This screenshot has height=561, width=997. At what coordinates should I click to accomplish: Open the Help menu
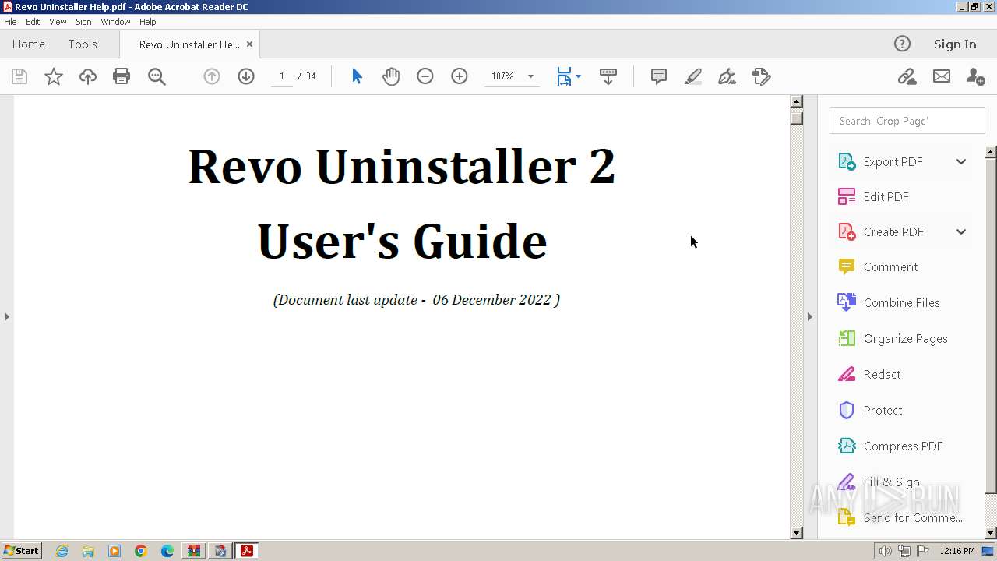[x=147, y=22]
